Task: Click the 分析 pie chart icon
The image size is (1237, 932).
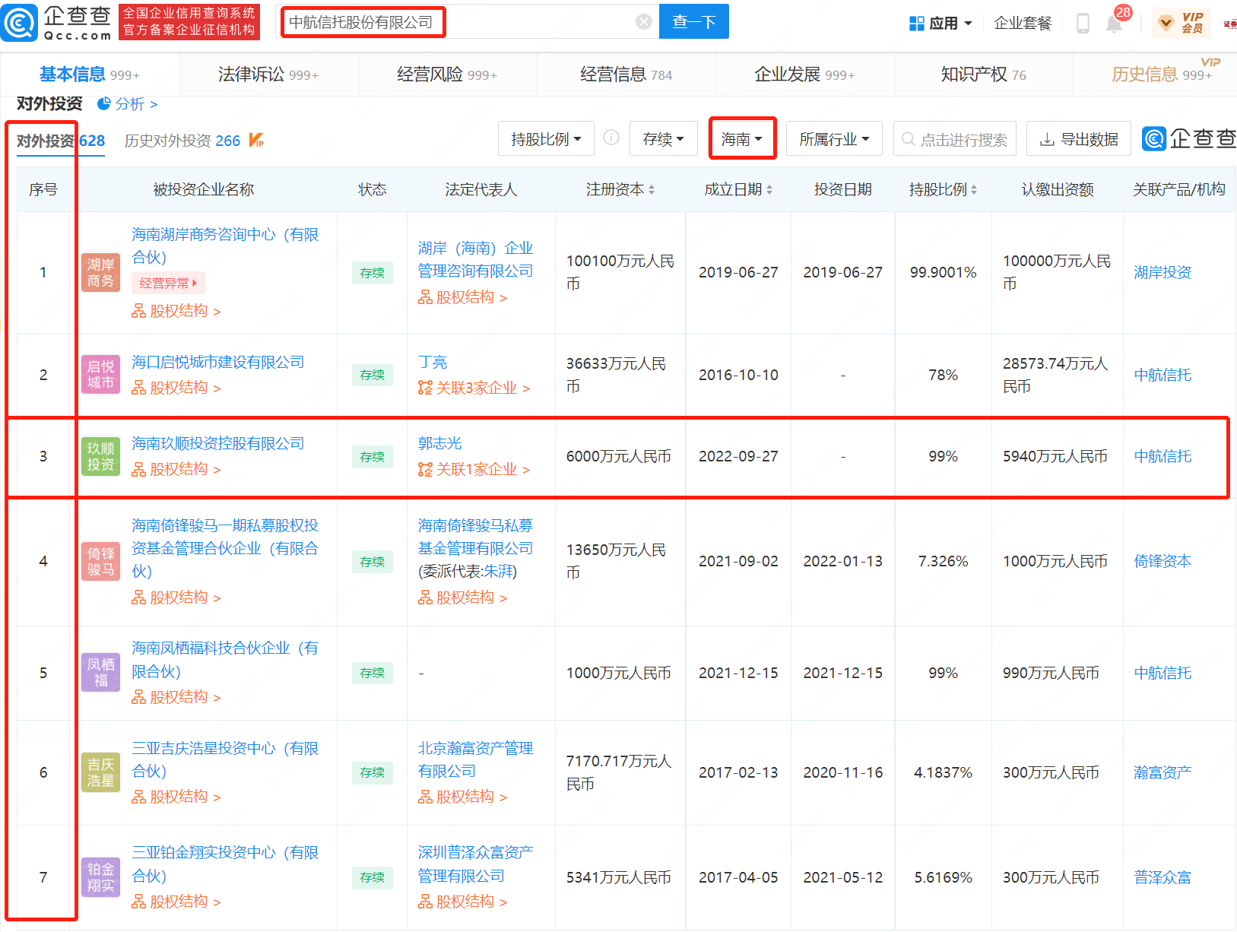Action: [104, 103]
